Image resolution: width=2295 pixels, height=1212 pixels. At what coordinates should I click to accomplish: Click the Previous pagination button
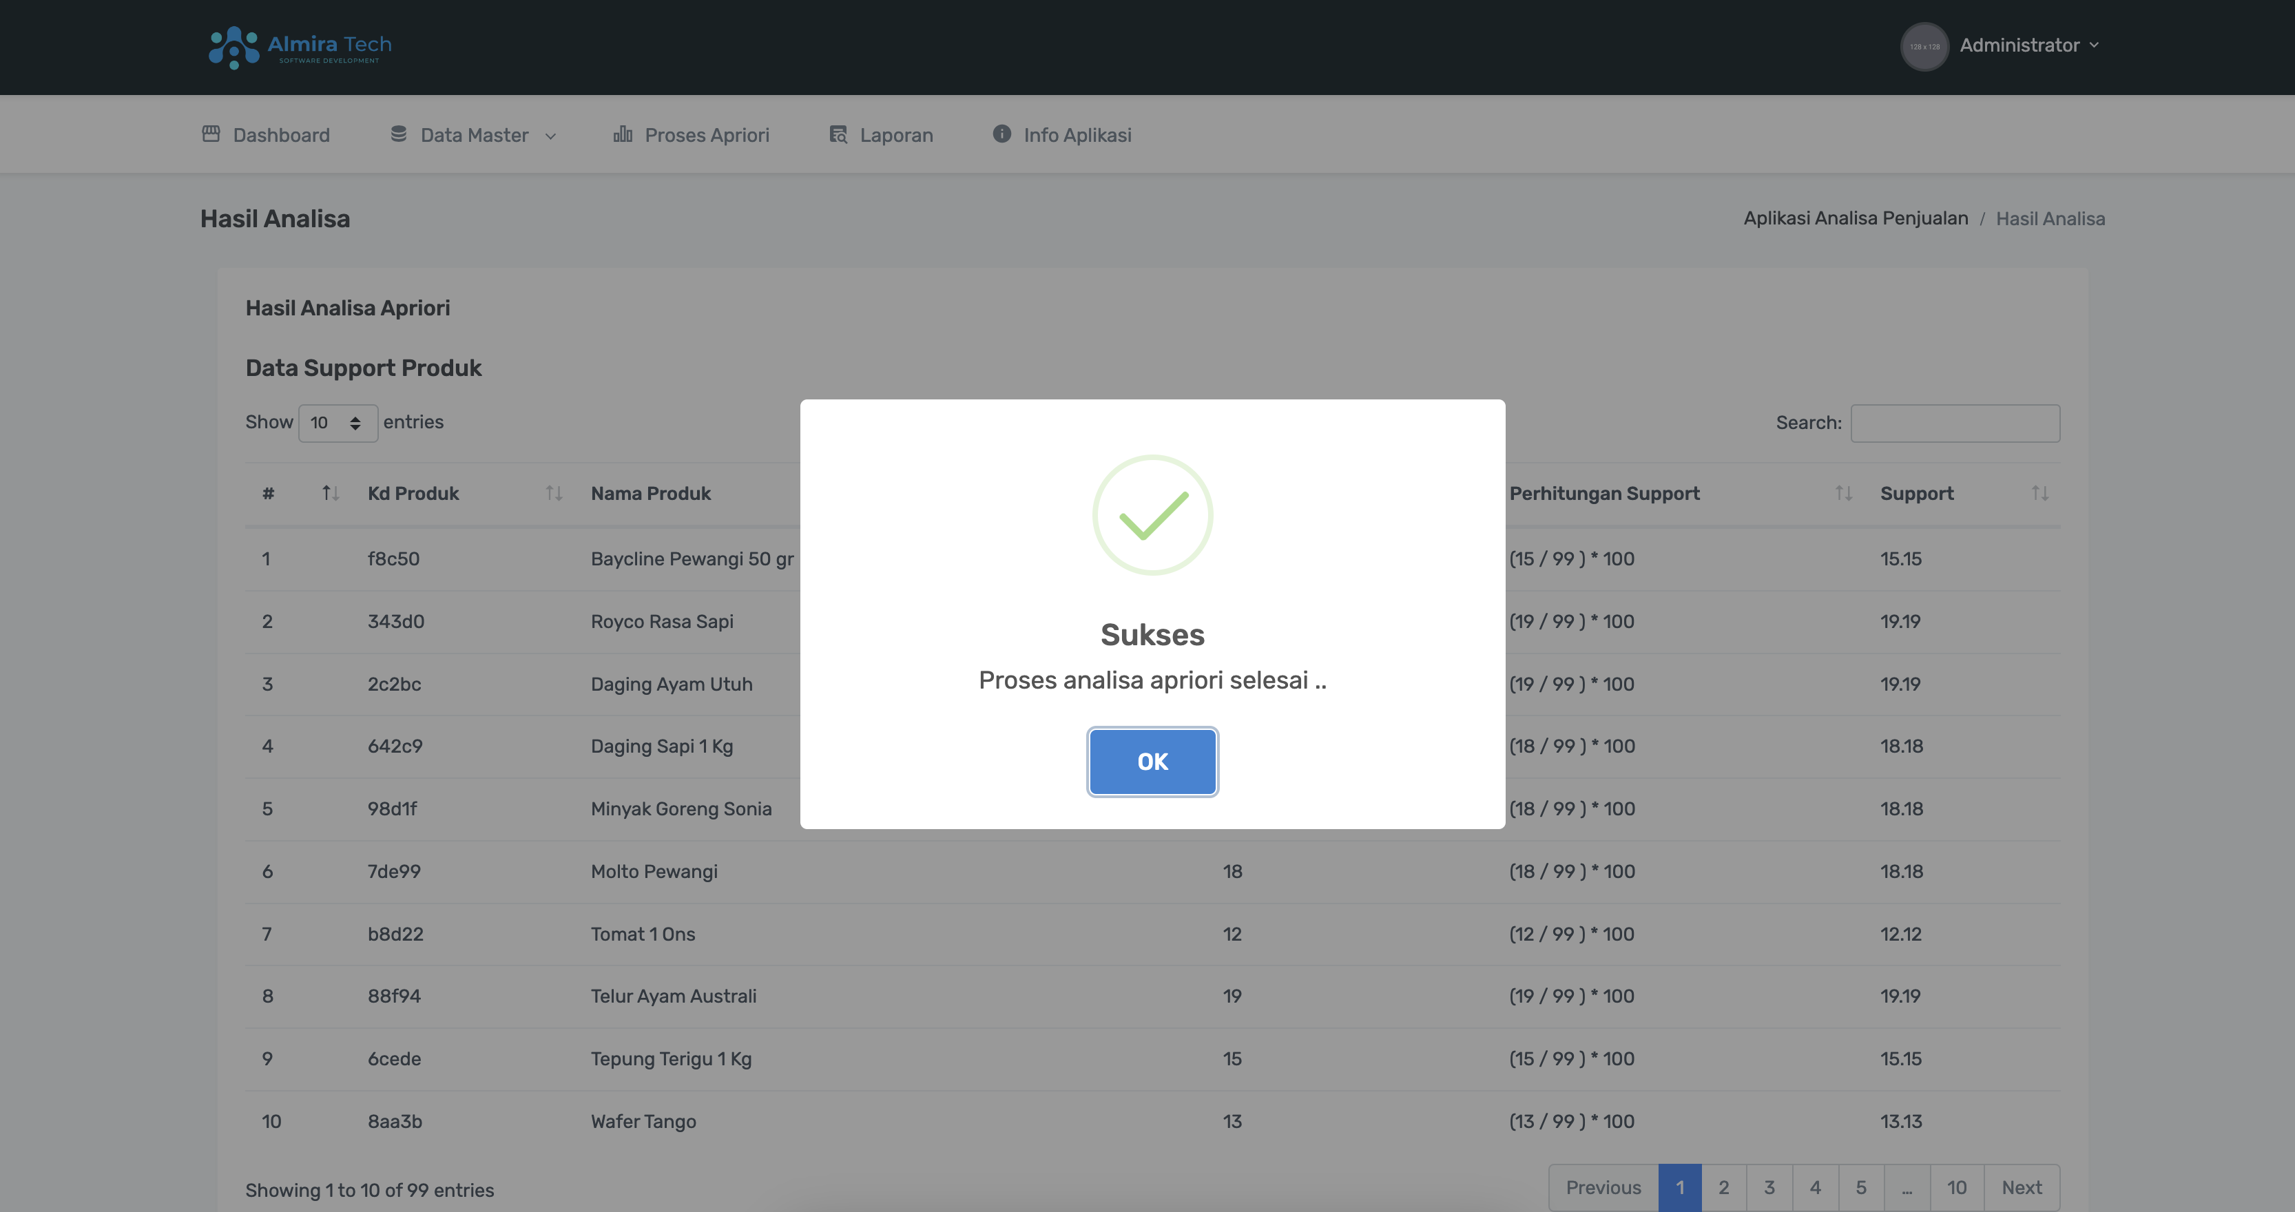tap(1603, 1187)
